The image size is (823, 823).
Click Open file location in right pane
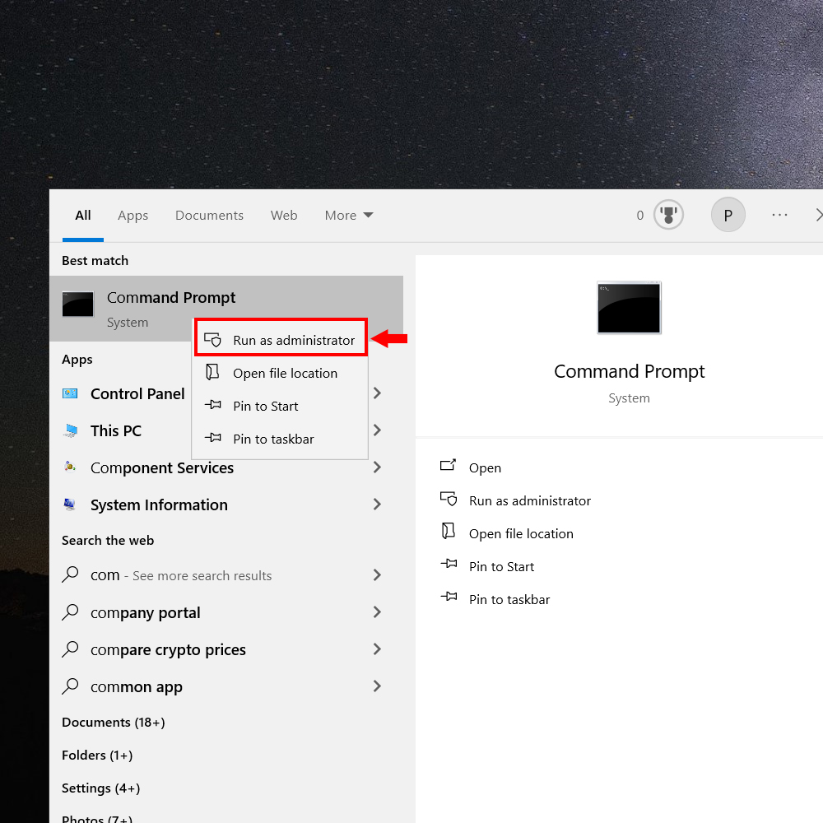(521, 533)
